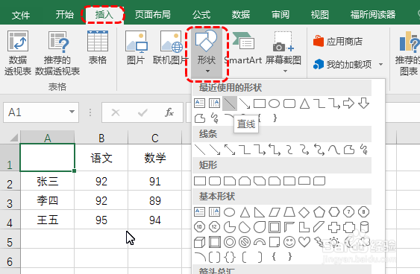Open the Foxit Reader (福昕阅读器) tab
420x274 pixels.
pos(373,14)
